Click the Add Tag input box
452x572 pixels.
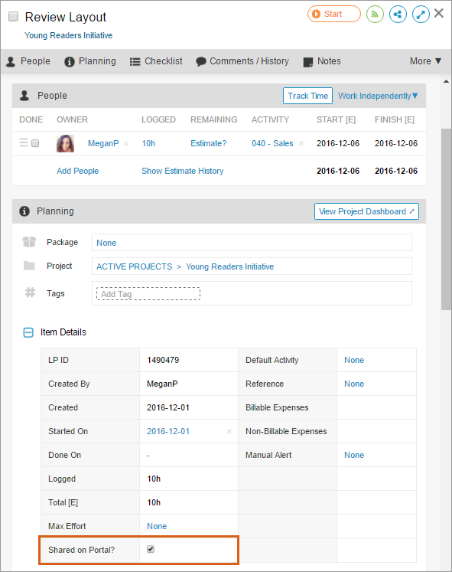[x=148, y=294]
